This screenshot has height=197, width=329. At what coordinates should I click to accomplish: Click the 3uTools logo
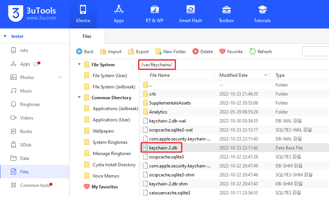coord(32,13)
